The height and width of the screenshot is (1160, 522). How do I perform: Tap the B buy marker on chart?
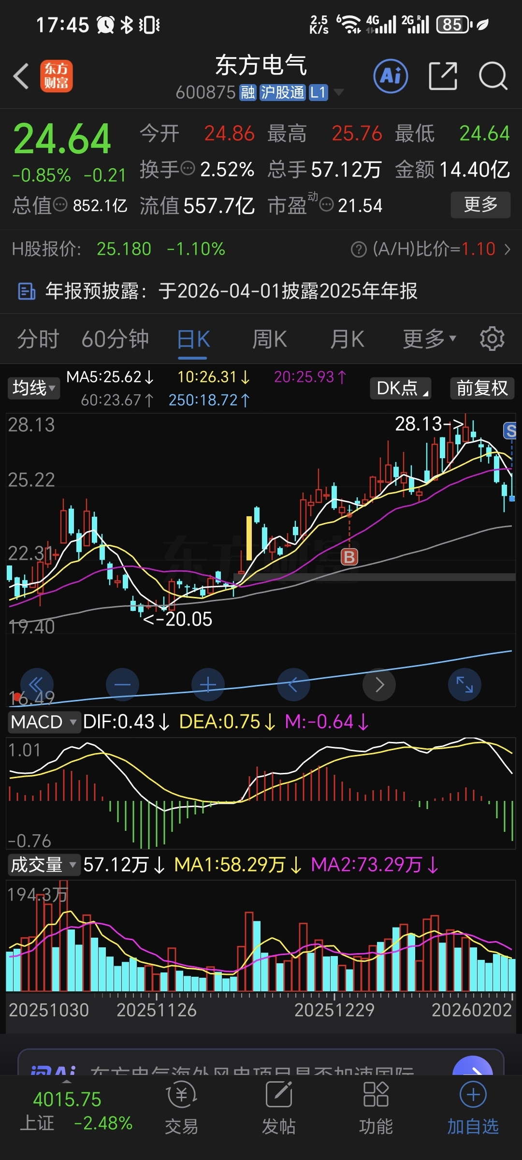(349, 557)
